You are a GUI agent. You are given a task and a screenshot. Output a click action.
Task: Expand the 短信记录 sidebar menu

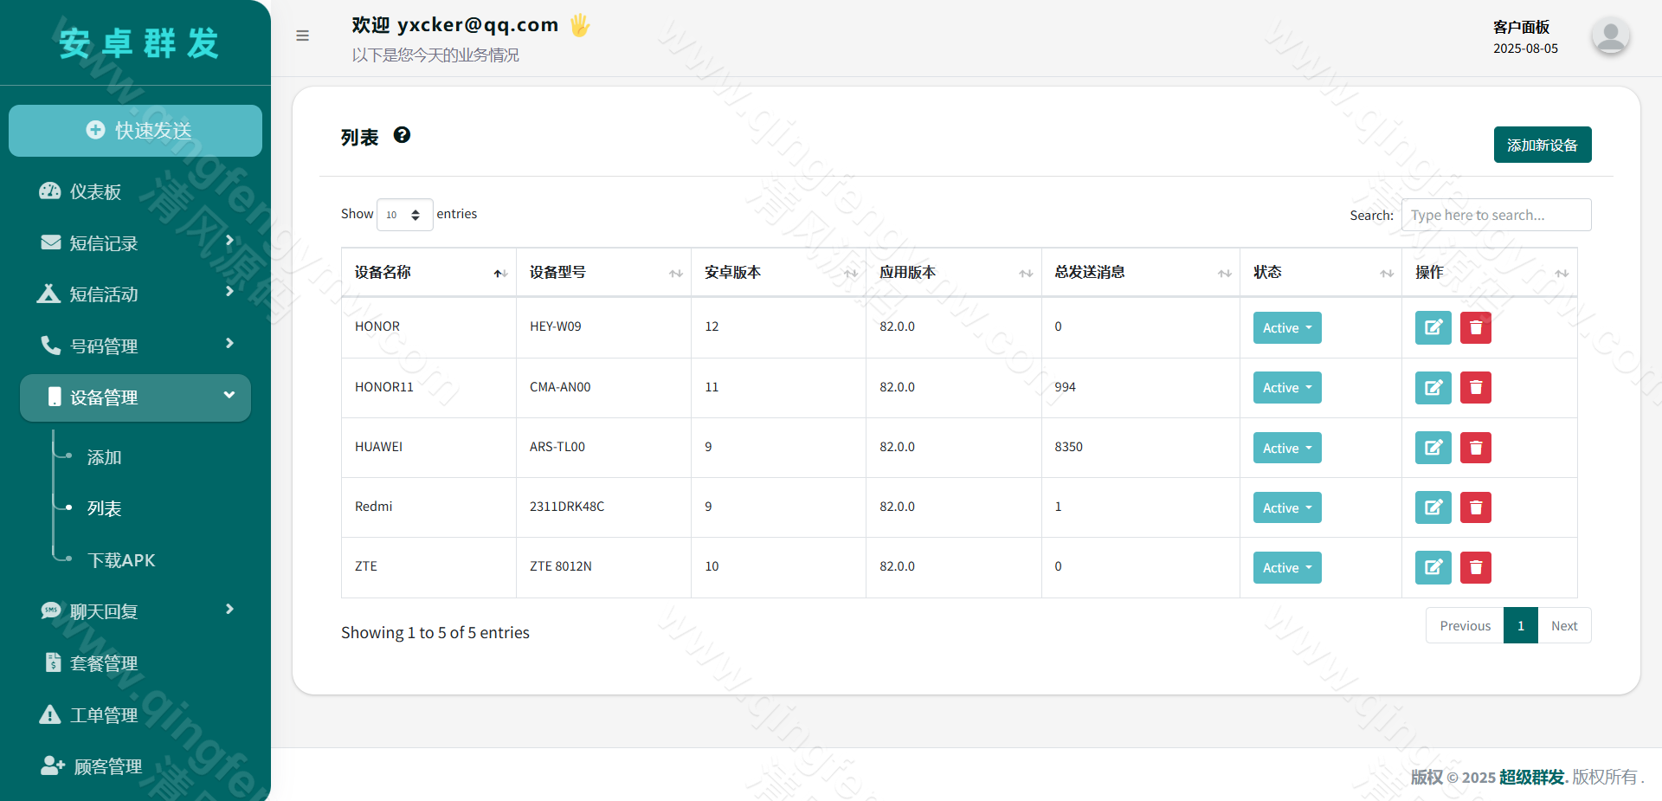(135, 242)
